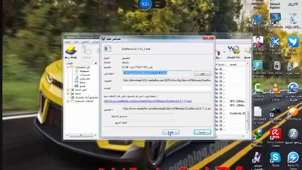Click the download1131.mediafire.com address field
The image size is (302, 170).
(x=167, y=80)
